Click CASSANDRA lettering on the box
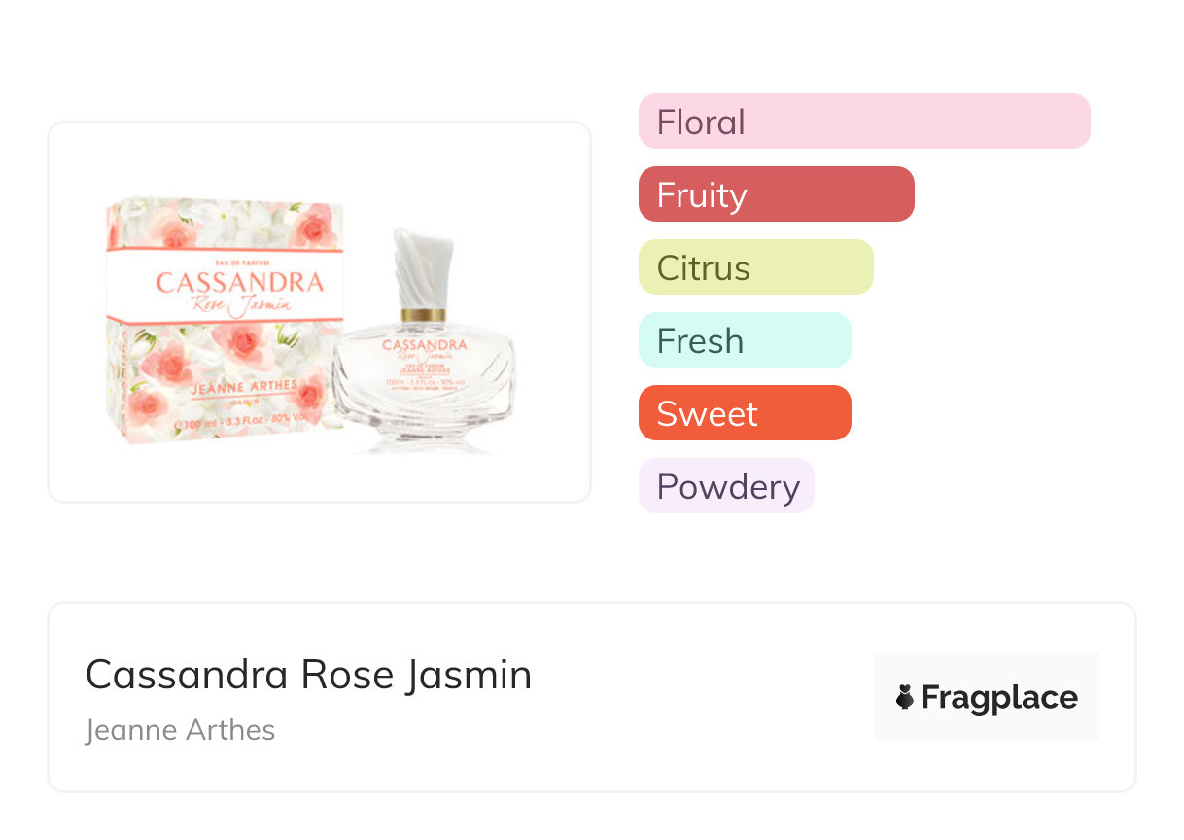Image resolution: width=1184 pixels, height=840 pixels. (x=239, y=283)
